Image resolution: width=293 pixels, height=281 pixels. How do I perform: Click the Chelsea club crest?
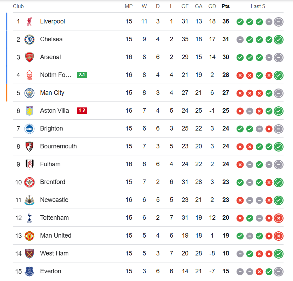[29, 40]
